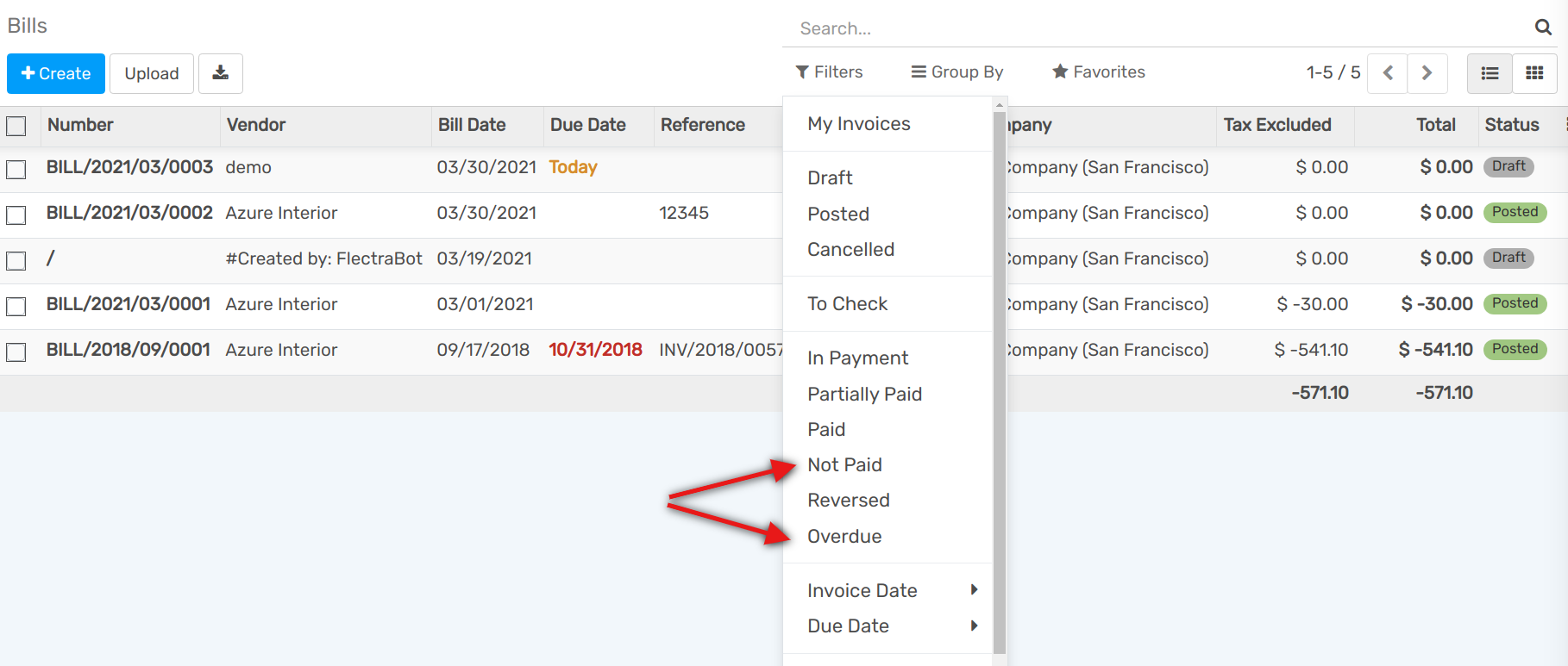Check the box for BILL/2021/03/0003

click(x=16, y=169)
